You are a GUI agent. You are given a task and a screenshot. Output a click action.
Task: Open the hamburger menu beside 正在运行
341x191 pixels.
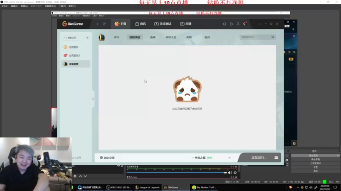click(x=276, y=157)
